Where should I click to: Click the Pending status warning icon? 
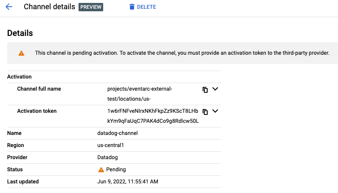pos(101,170)
